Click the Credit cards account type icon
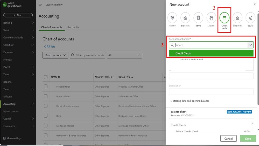This screenshot has width=259, height=146. tap(225, 18)
